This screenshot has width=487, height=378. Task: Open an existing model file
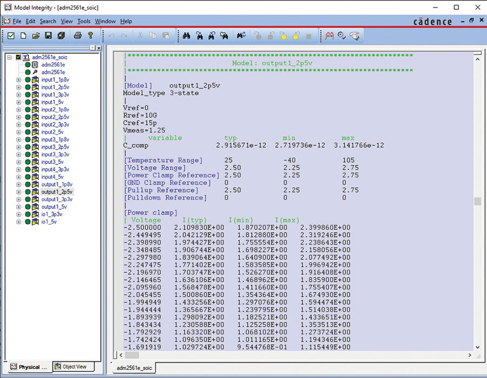point(36,36)
